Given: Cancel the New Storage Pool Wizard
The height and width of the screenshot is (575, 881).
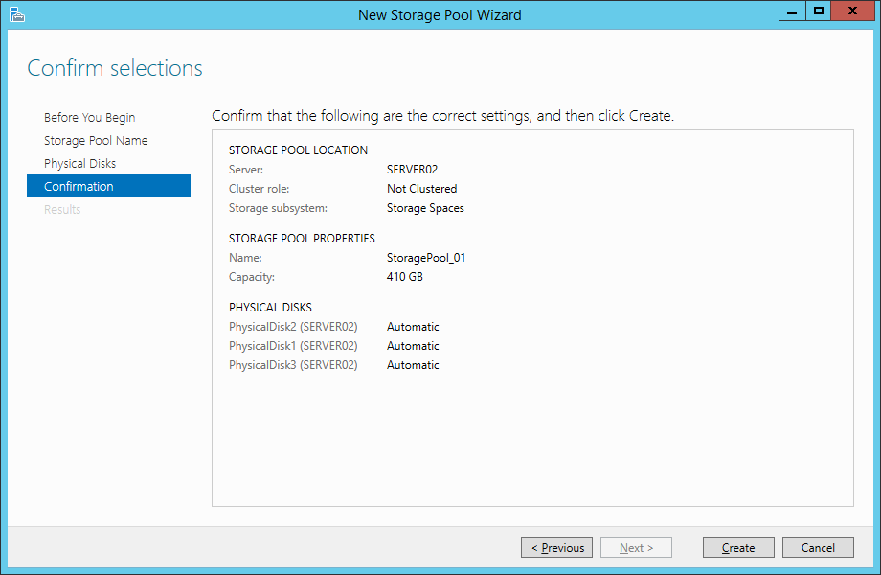Looking at the screenshot, I should [818, 547].
